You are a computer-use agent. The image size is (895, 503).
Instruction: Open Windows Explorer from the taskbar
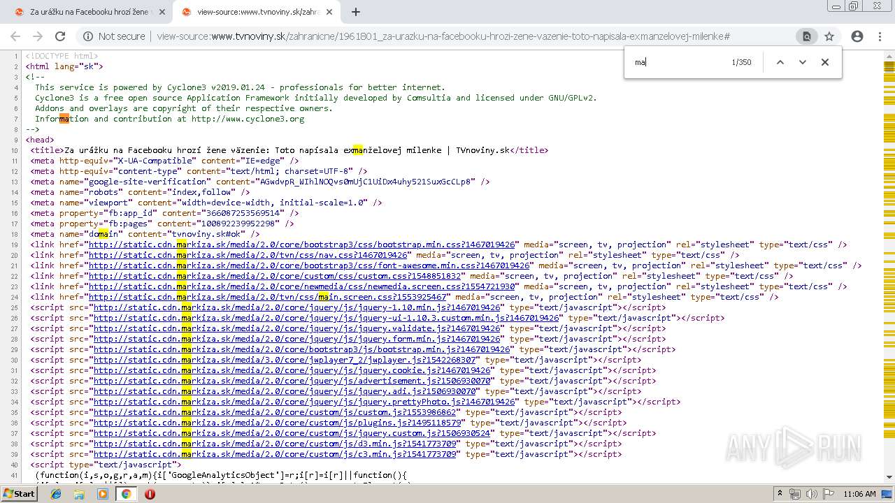click(79, 494)
